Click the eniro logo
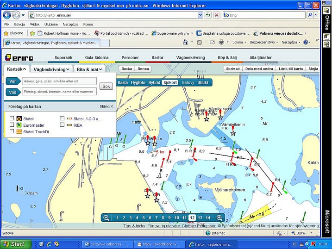Image resolution: width=332 pixels, height=249 pixels. click(x=16, y=58)
